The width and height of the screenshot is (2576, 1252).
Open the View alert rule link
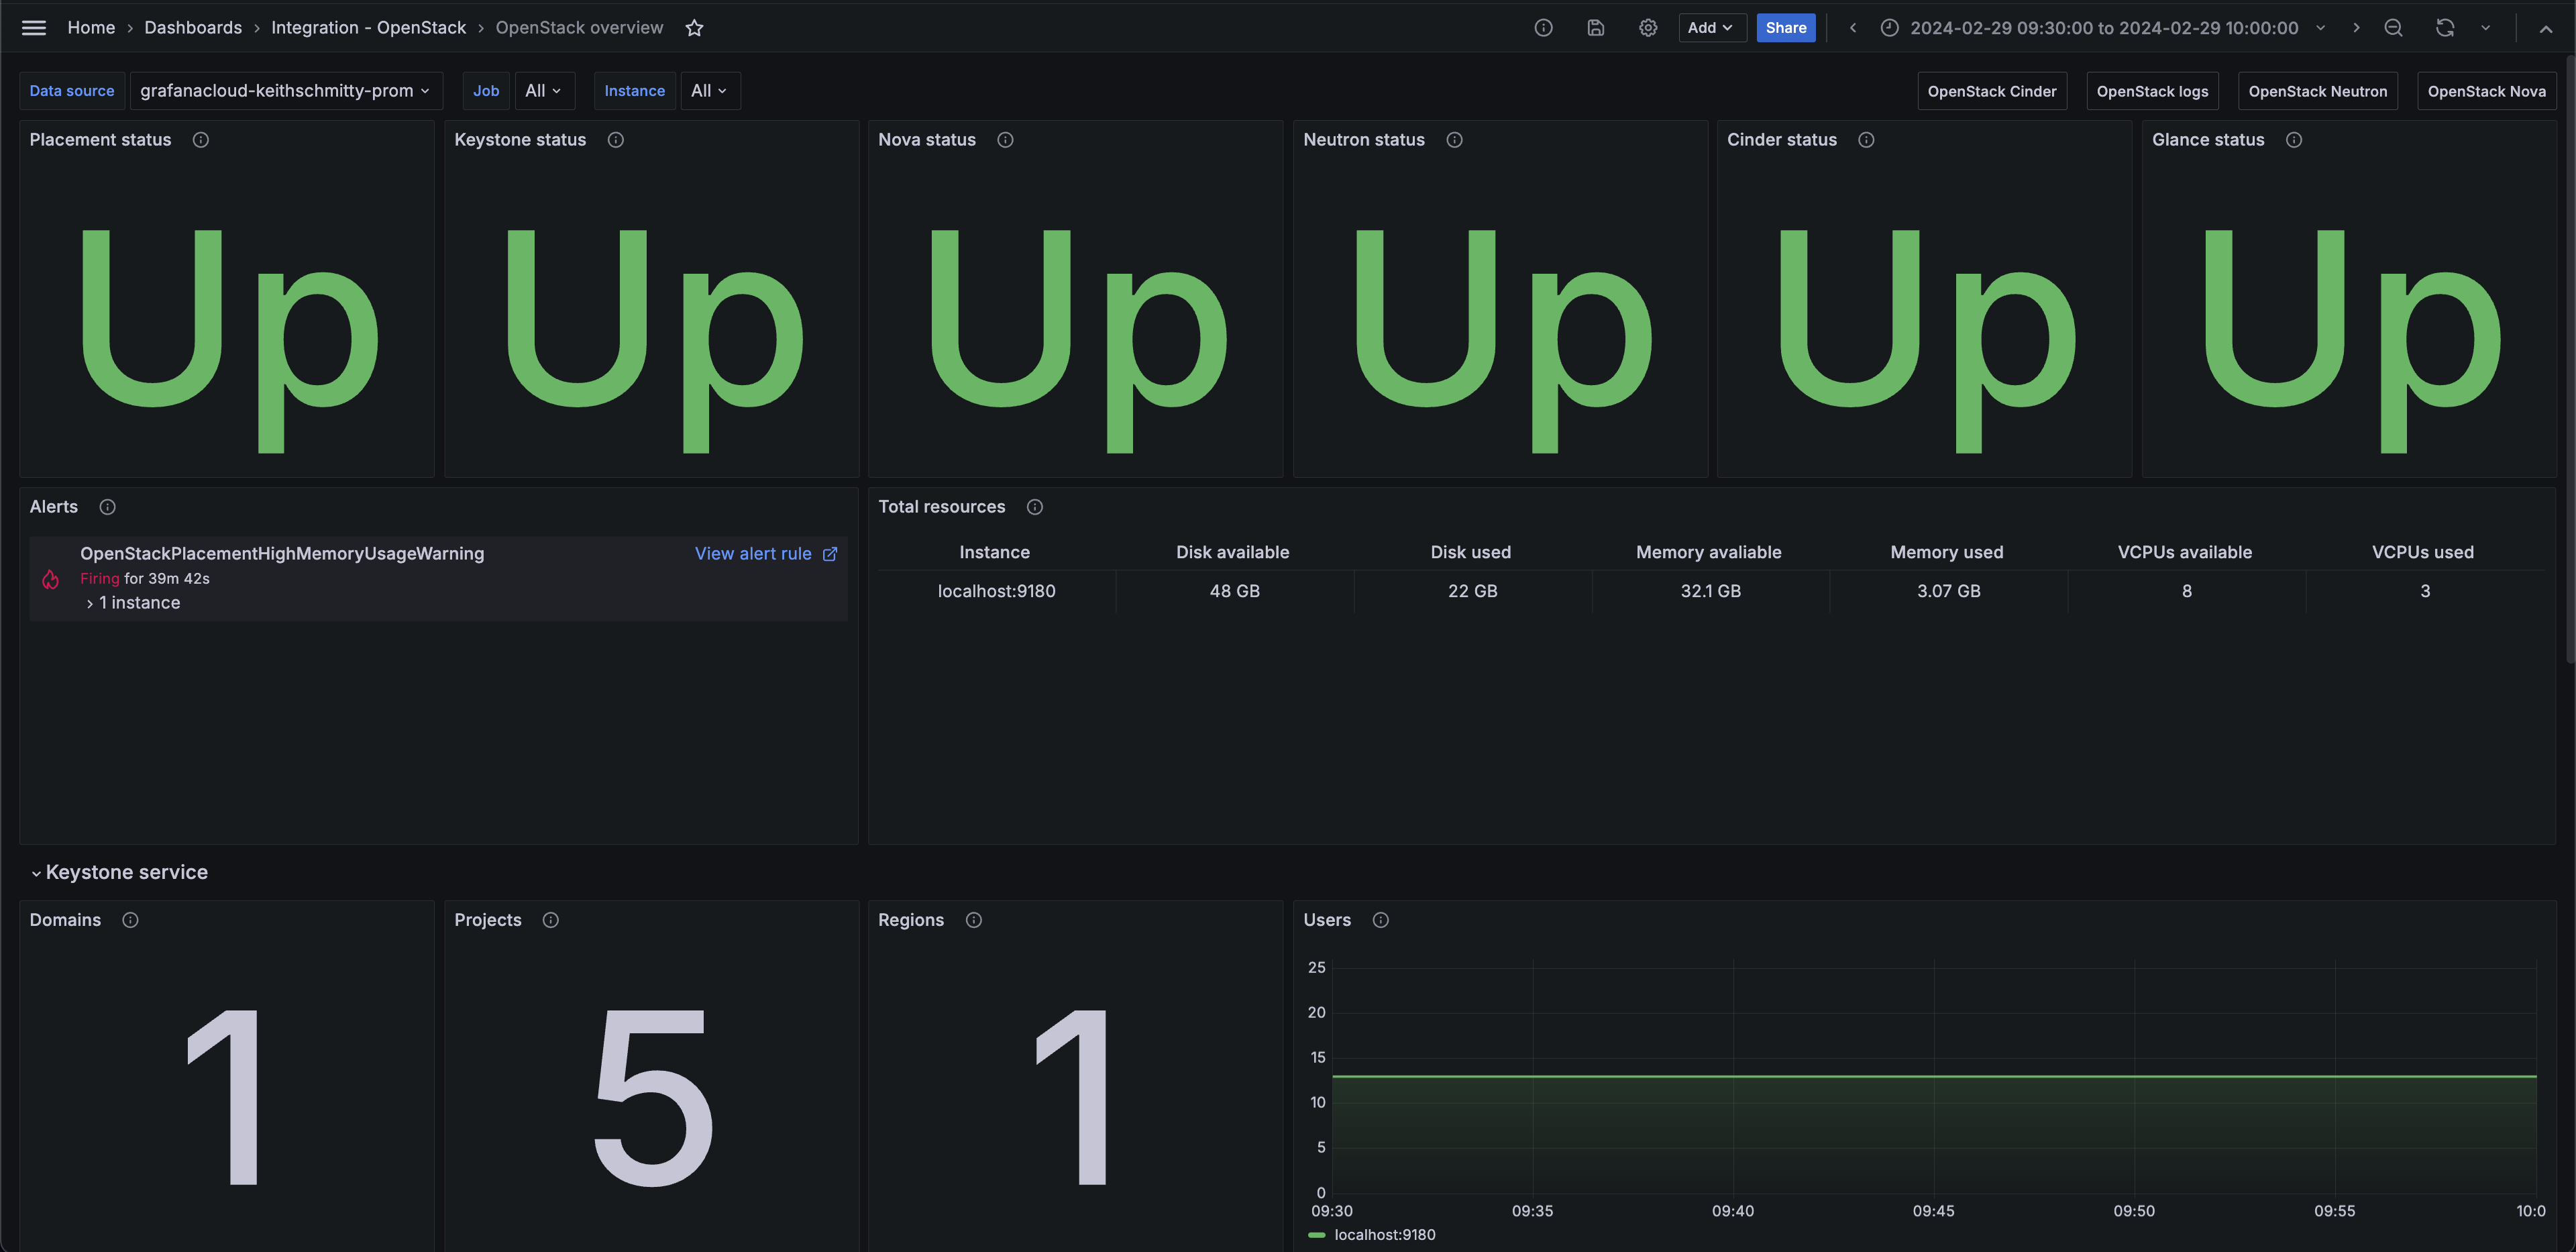click(x=754, y=553)
